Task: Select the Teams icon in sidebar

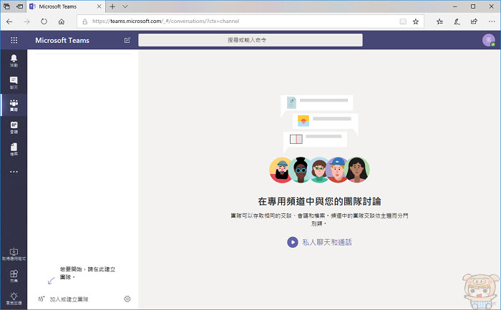Action: click(x=14, y=105)
